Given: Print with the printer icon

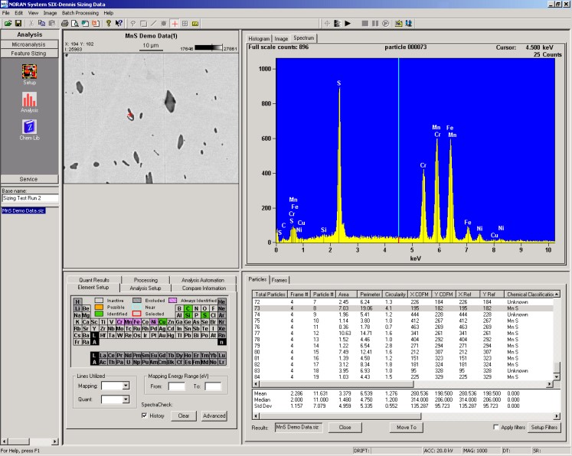Looking at the screenshot, I should pos(65,23).
